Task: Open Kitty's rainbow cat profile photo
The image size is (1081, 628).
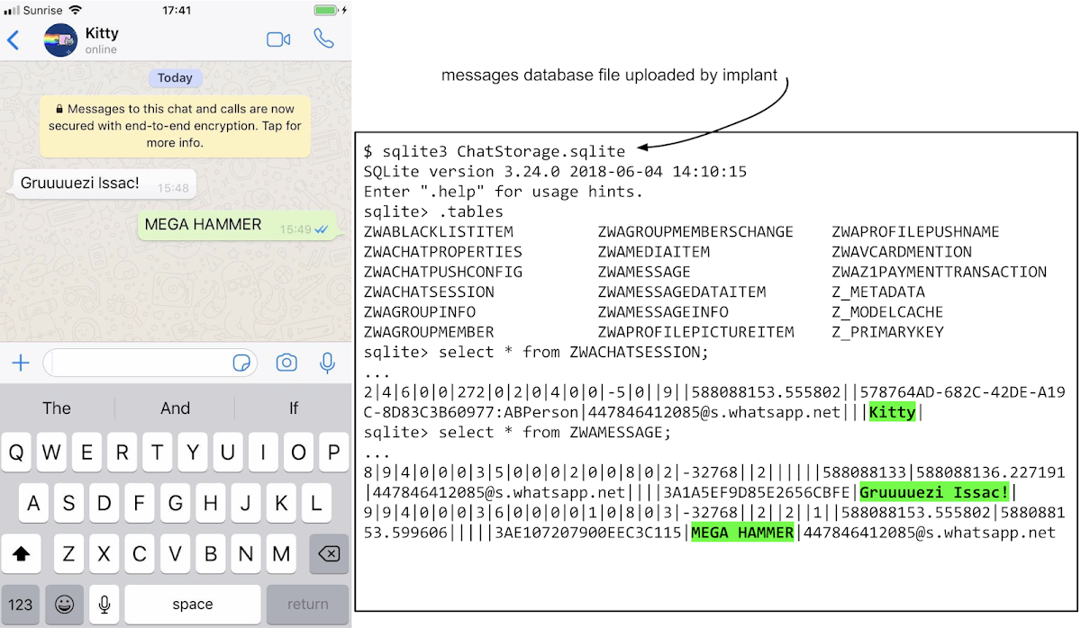Action: [x=59, y=40]
